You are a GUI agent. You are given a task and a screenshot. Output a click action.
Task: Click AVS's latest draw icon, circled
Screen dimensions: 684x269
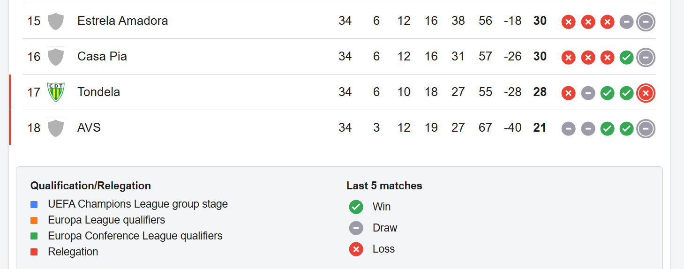click(646, 128)
